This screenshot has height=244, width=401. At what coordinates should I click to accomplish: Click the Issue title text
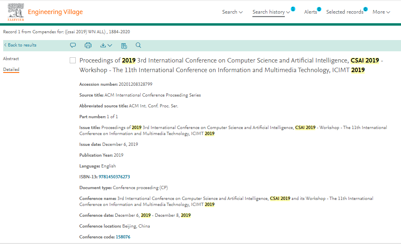click(x=233, y=131)
